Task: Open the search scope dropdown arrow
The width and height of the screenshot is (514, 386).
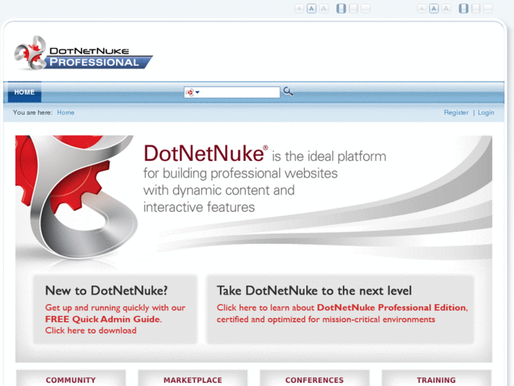Action: point(197,92)
